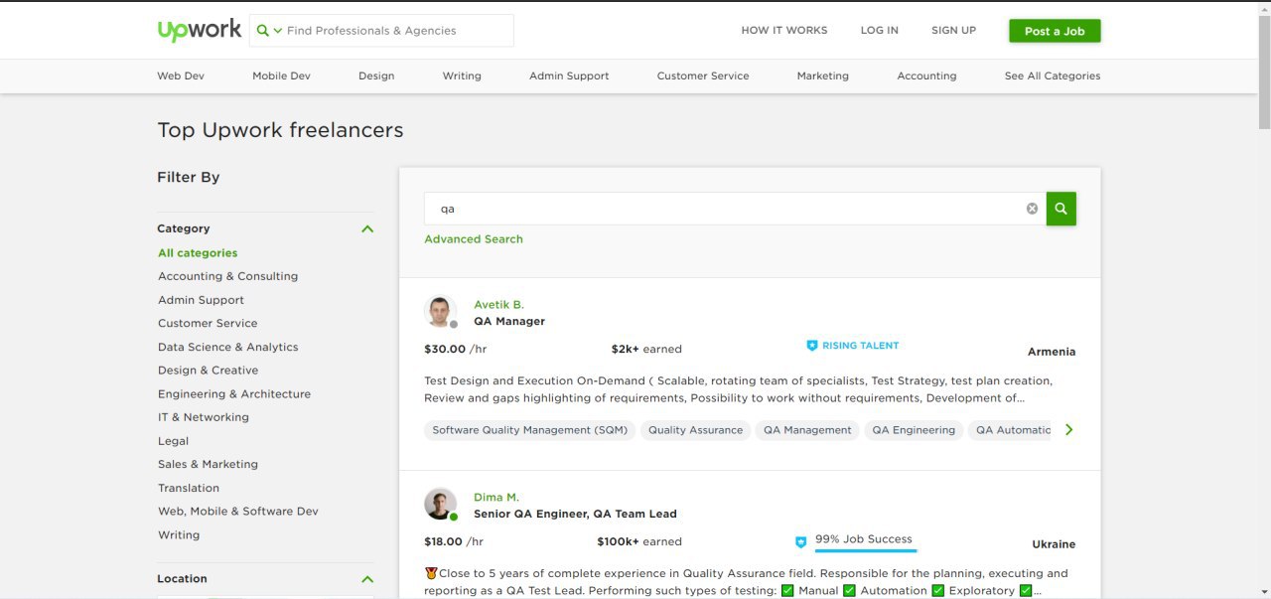Click the green search magnifier button
This screenshot has height=599, width=1271.
(x=1060, y=209)
